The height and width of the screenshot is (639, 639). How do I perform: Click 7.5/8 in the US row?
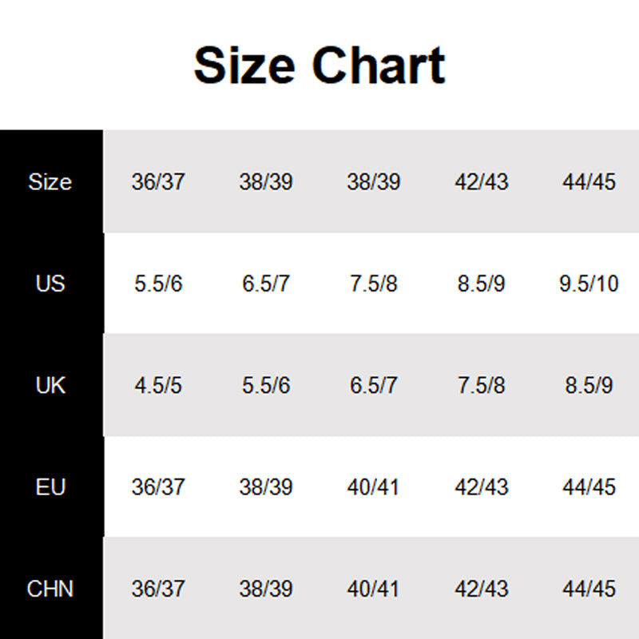point(374,284)
